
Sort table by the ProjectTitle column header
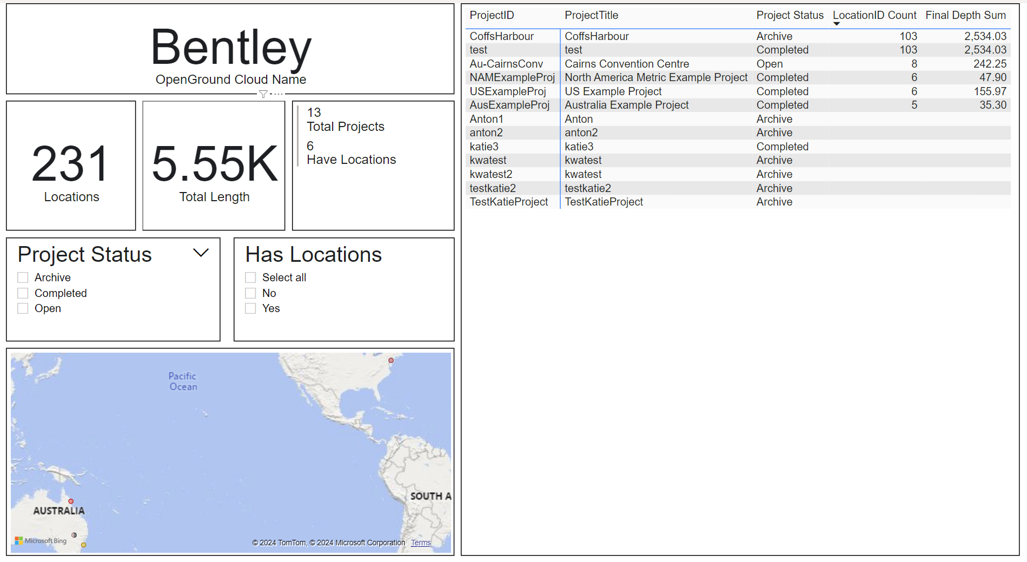[x=591, y=15]
